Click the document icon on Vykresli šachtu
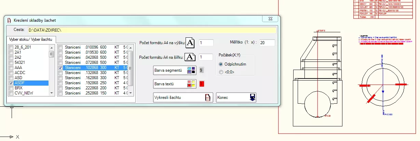Viewport: 420px width, 141px height. (x=207, y=98)
